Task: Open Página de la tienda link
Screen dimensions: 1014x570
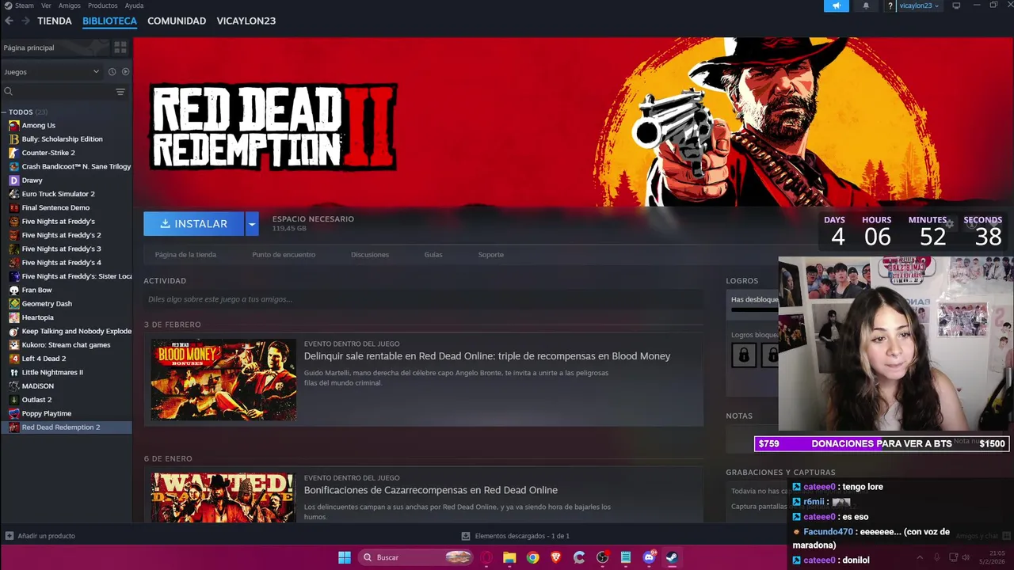Action: pyautogui.click(x=185, y=255)
